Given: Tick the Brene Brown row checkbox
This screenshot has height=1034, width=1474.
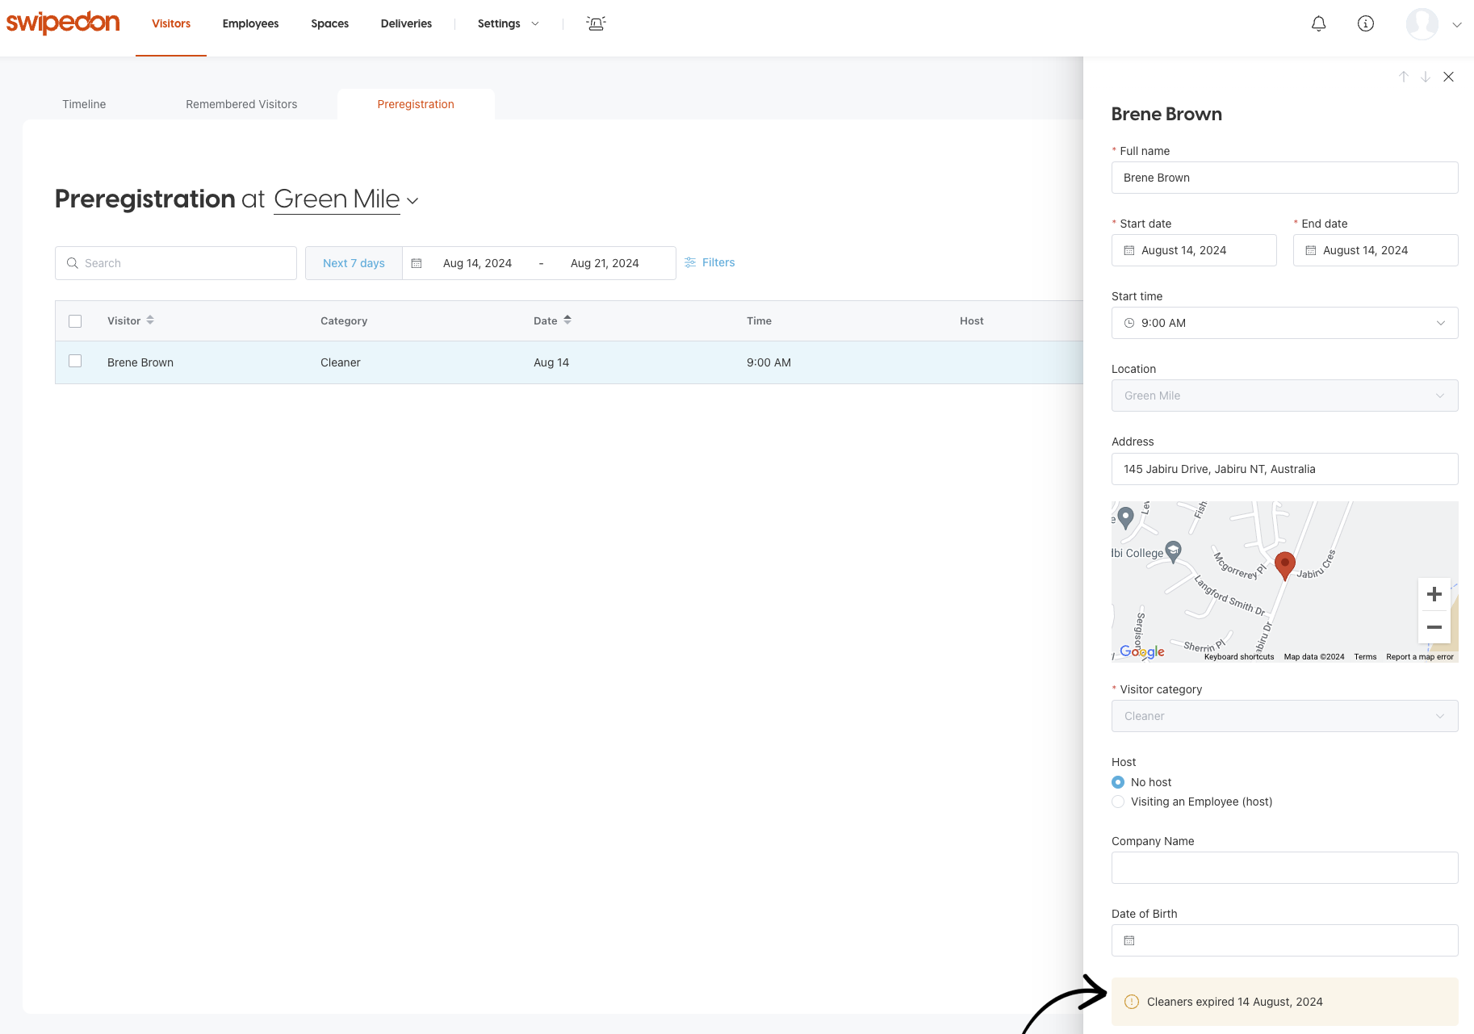Looking at the screenshot, I should click(x=75, y=361).
